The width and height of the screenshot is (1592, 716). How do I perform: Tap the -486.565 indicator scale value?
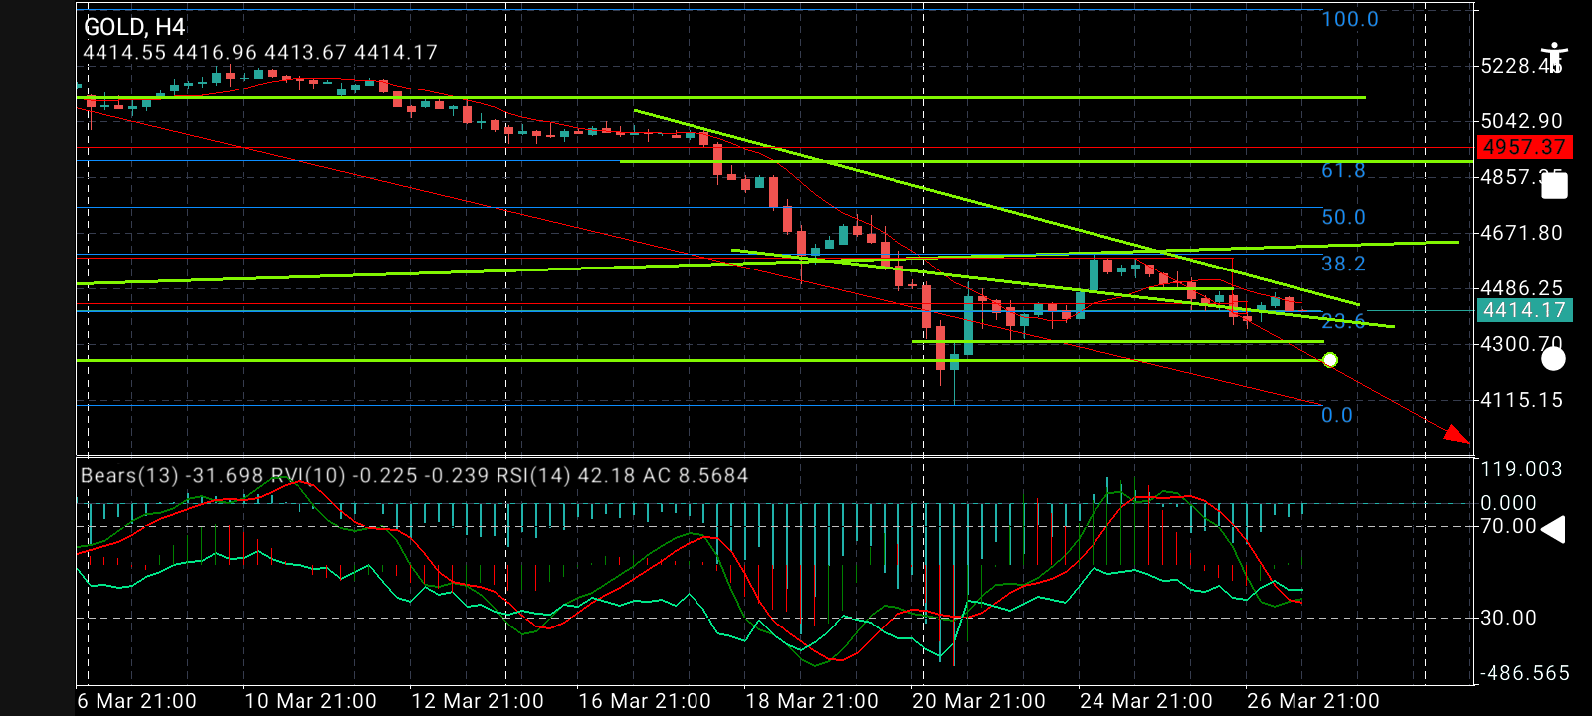click(1524, 673)
